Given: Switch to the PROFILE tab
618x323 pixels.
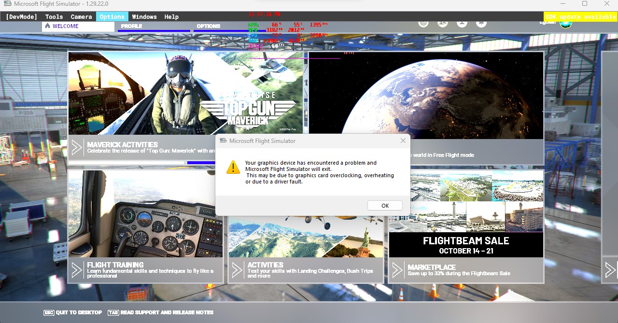Looking at the screenshot, I should tap(131, 26).
